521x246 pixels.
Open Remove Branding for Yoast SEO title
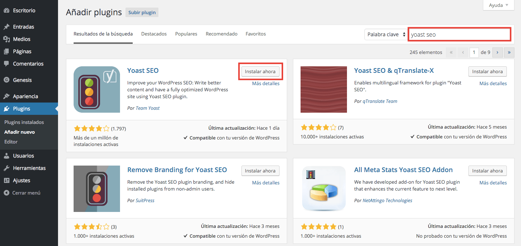177,170
